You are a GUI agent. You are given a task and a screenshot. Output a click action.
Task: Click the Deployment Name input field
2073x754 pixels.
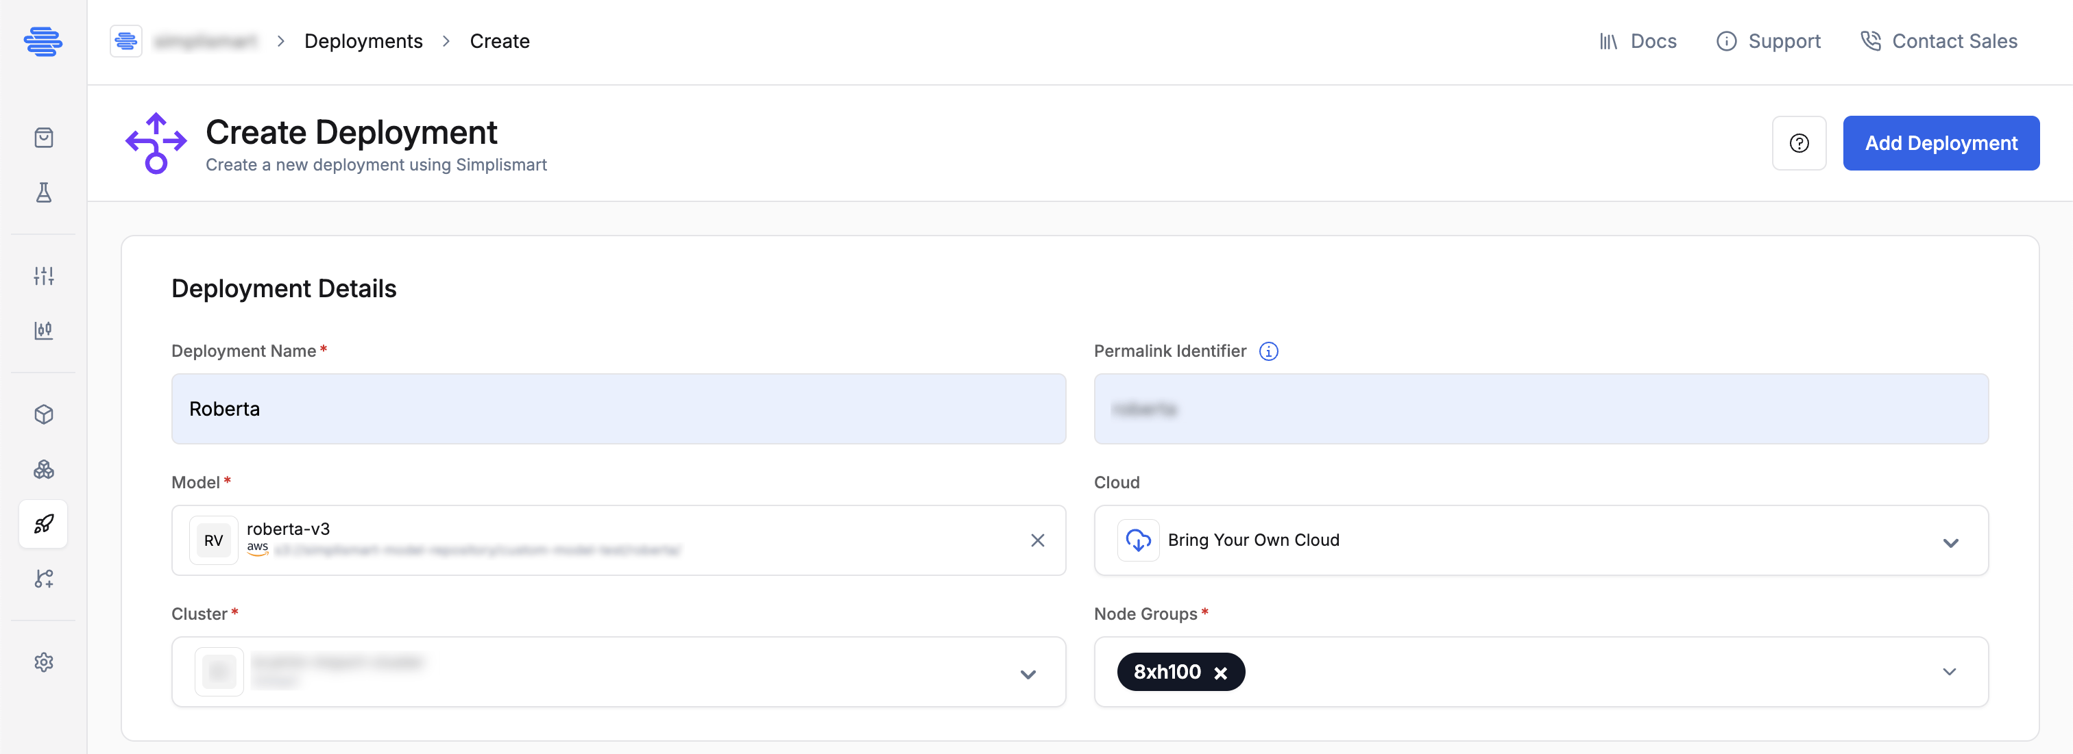pyautogui.click(x=618, y=409)
